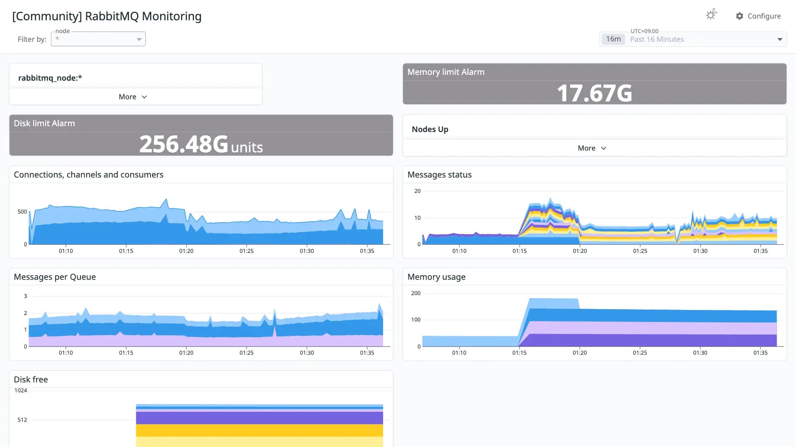Select the UTC+09:00 timezone label

click(x=644, y=31)
